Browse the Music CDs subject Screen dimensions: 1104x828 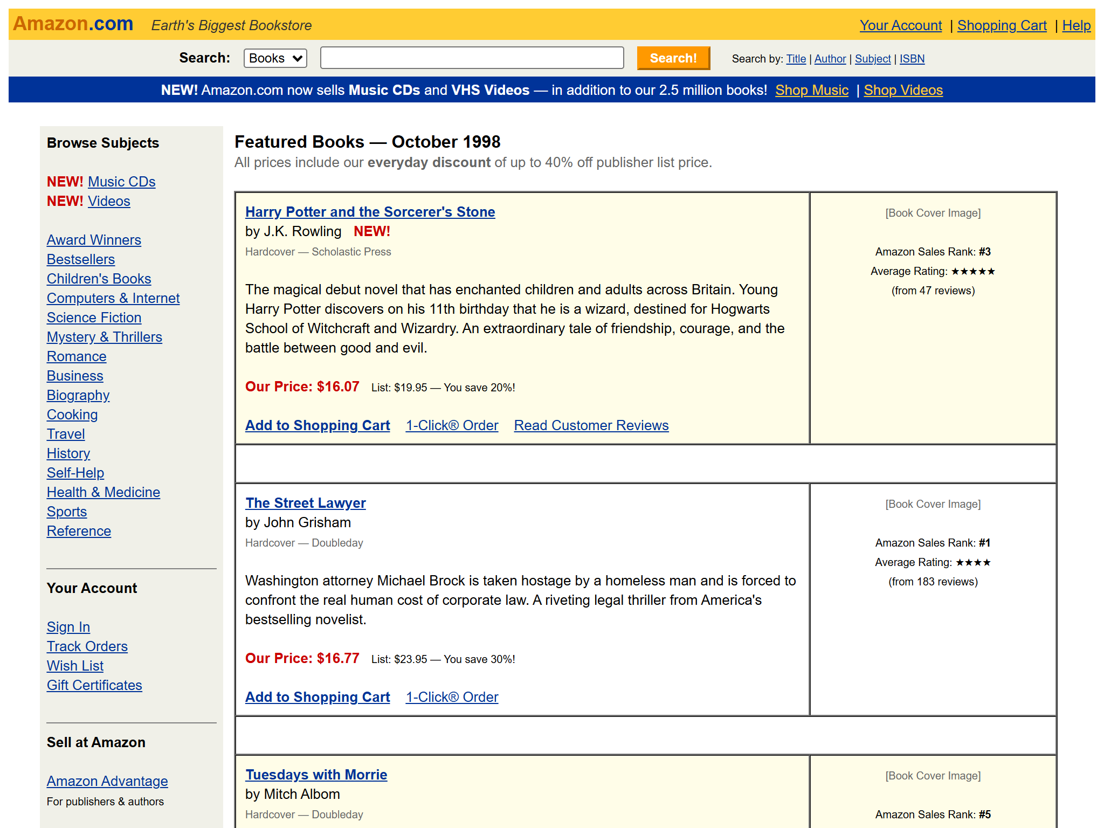[x=121, y=182]
